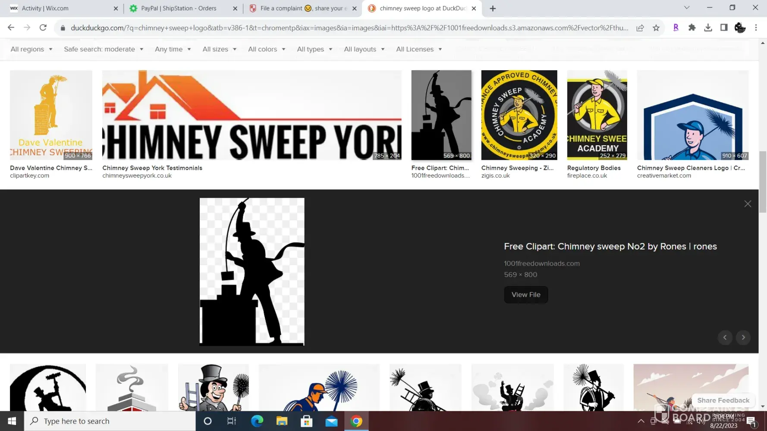This screenshot has height=431, width=767.
Task: Open the Chimney Sweep York Testimonials title
Action: point(152,168)
